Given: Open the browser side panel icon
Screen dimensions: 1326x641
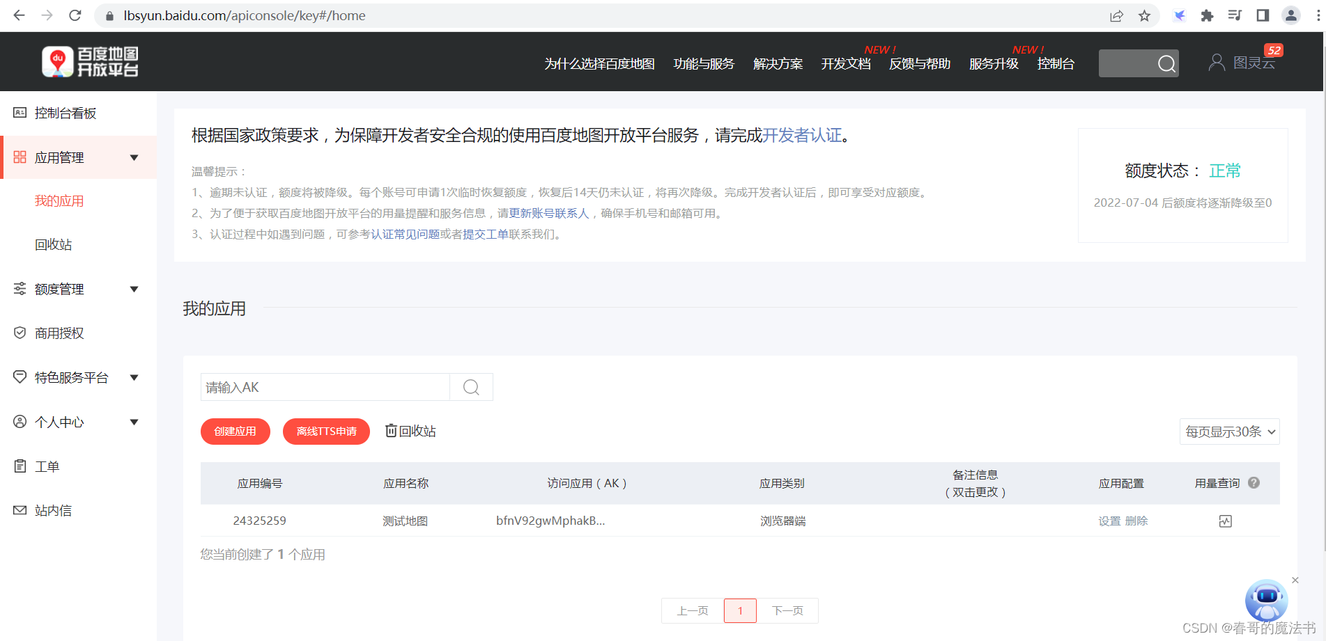Looking at the screenshot, I should click(x=1263, y=15).
